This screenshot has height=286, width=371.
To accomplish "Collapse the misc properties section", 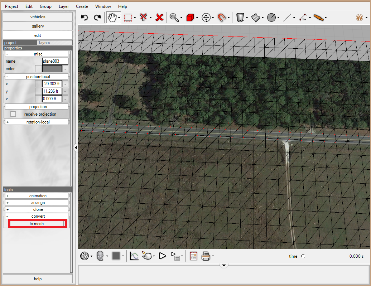I will 37,54.
